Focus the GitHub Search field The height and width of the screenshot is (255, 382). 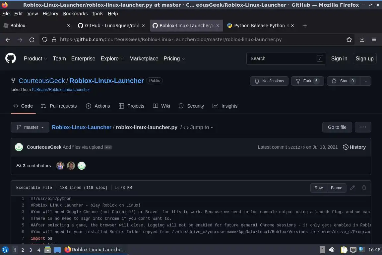(286, 58)
